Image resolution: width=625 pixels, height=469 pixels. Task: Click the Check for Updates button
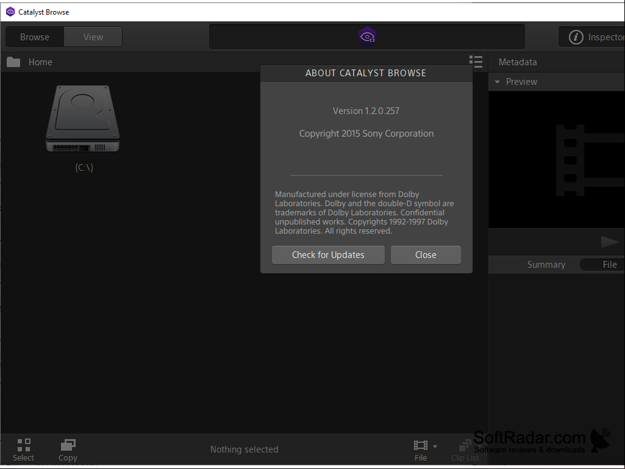[328, 255]
